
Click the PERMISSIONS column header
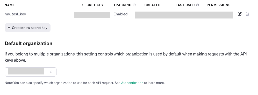click(219, 5)
